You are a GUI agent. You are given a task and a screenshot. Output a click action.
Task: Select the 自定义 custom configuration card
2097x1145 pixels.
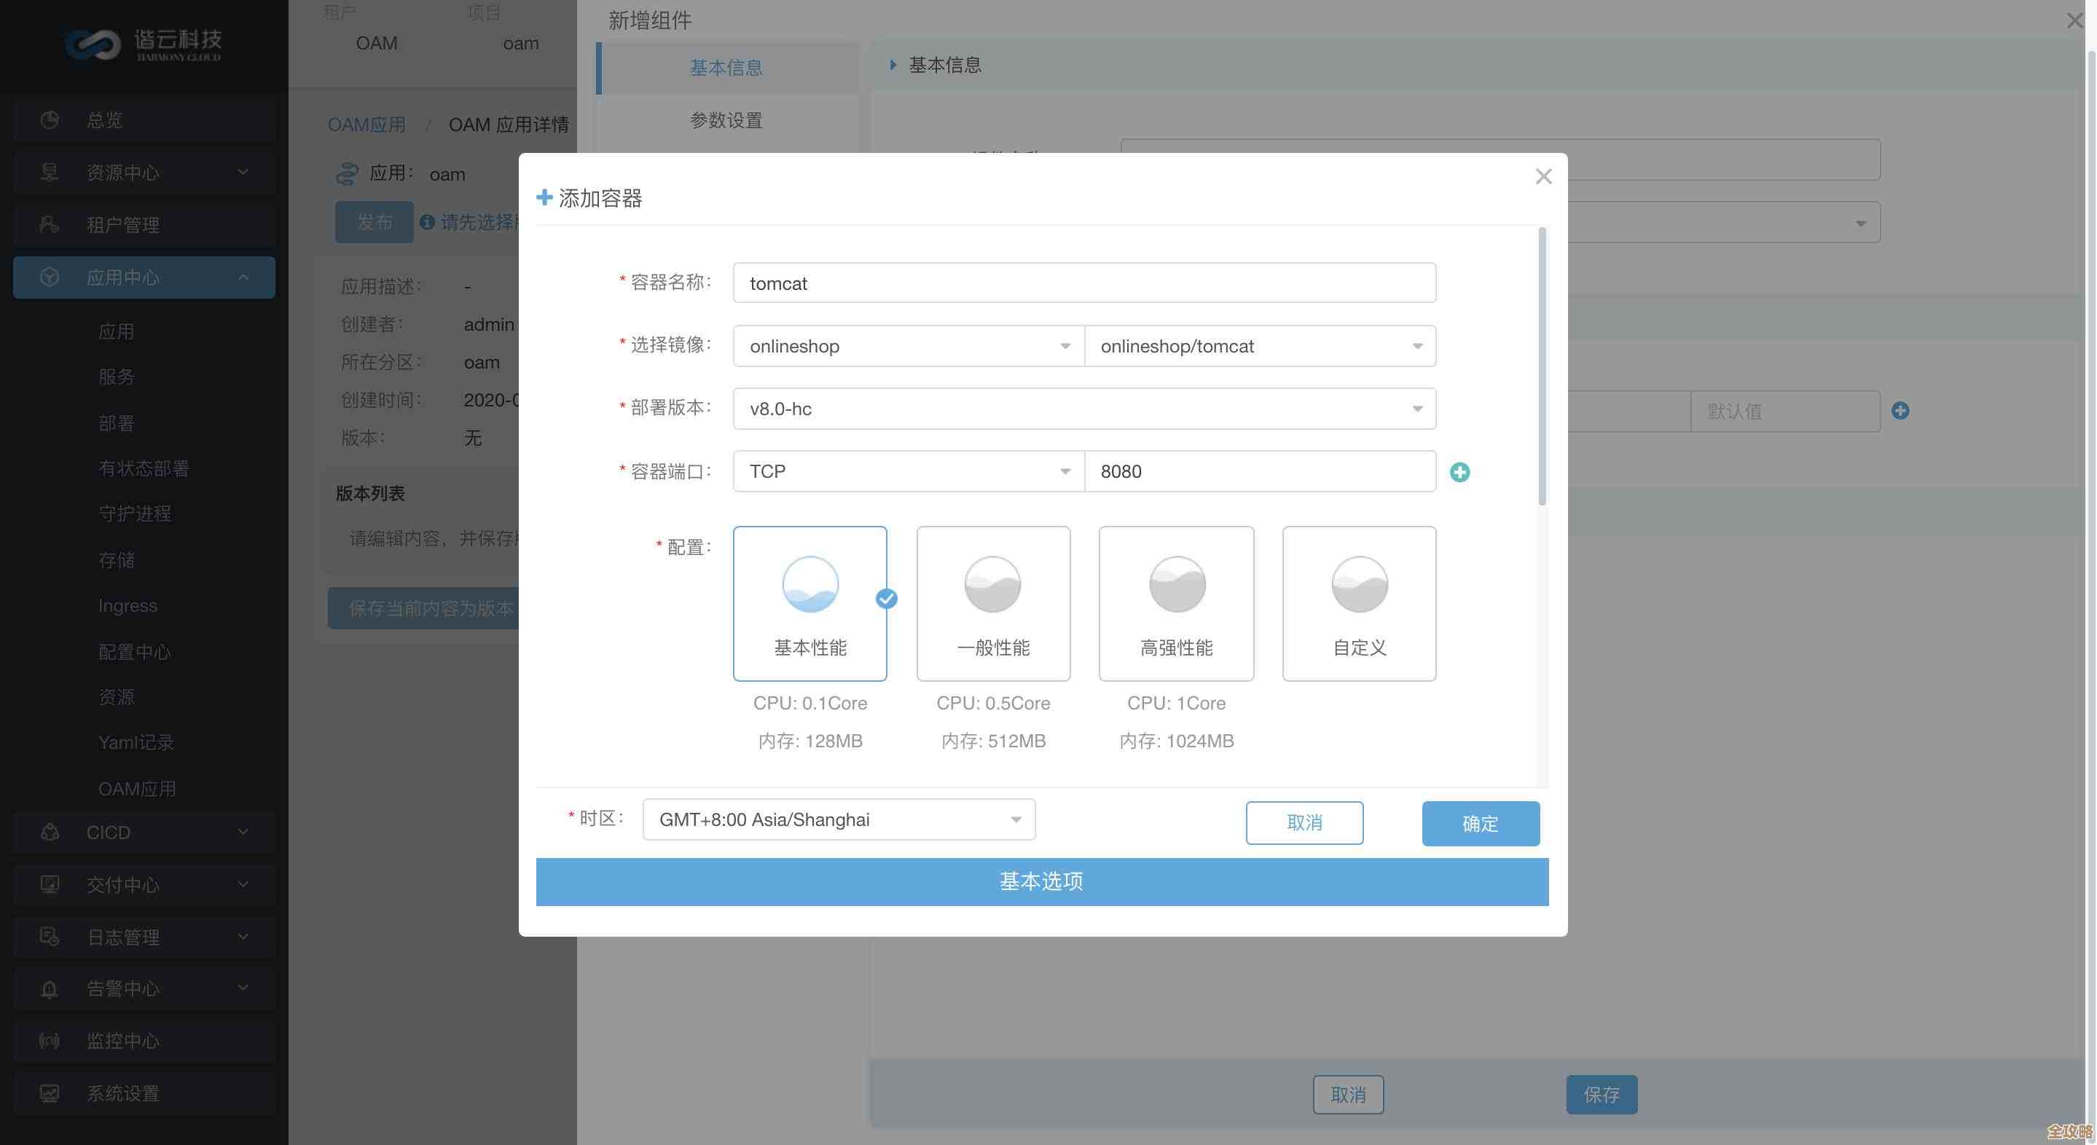click(x=1358, y=603)
